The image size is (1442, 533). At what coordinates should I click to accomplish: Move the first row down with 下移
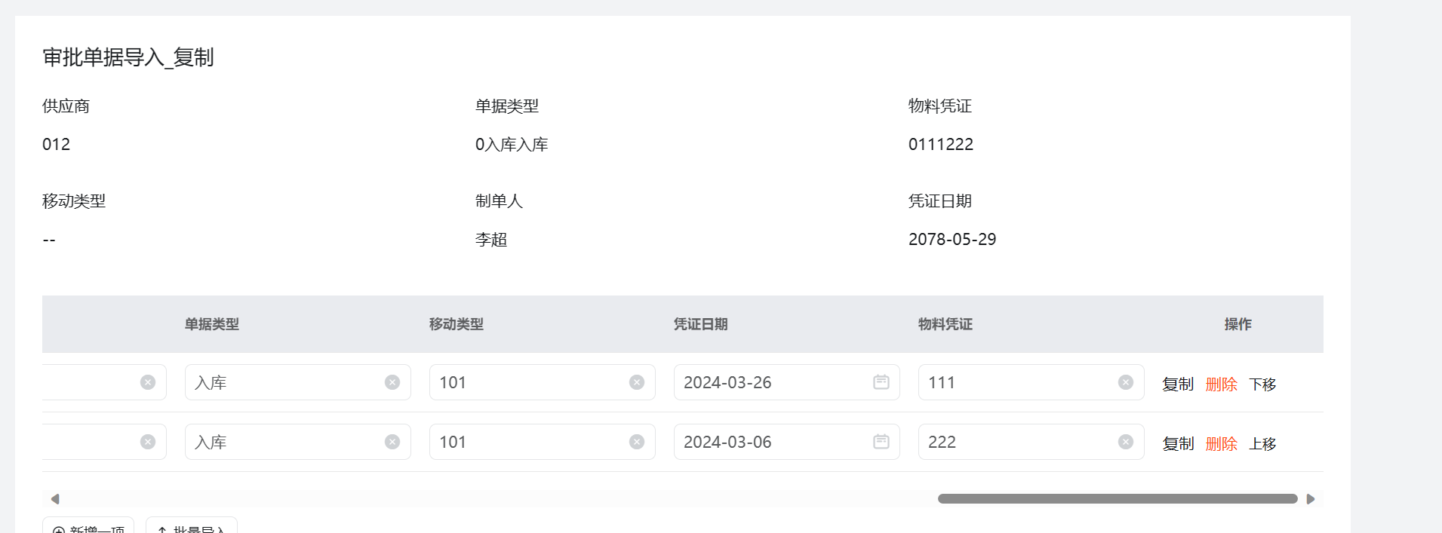click(1262, 384)
